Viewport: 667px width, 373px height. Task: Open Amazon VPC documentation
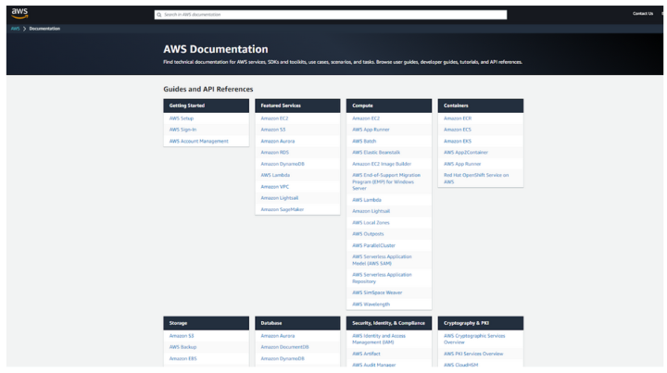(x=275, y=187)
